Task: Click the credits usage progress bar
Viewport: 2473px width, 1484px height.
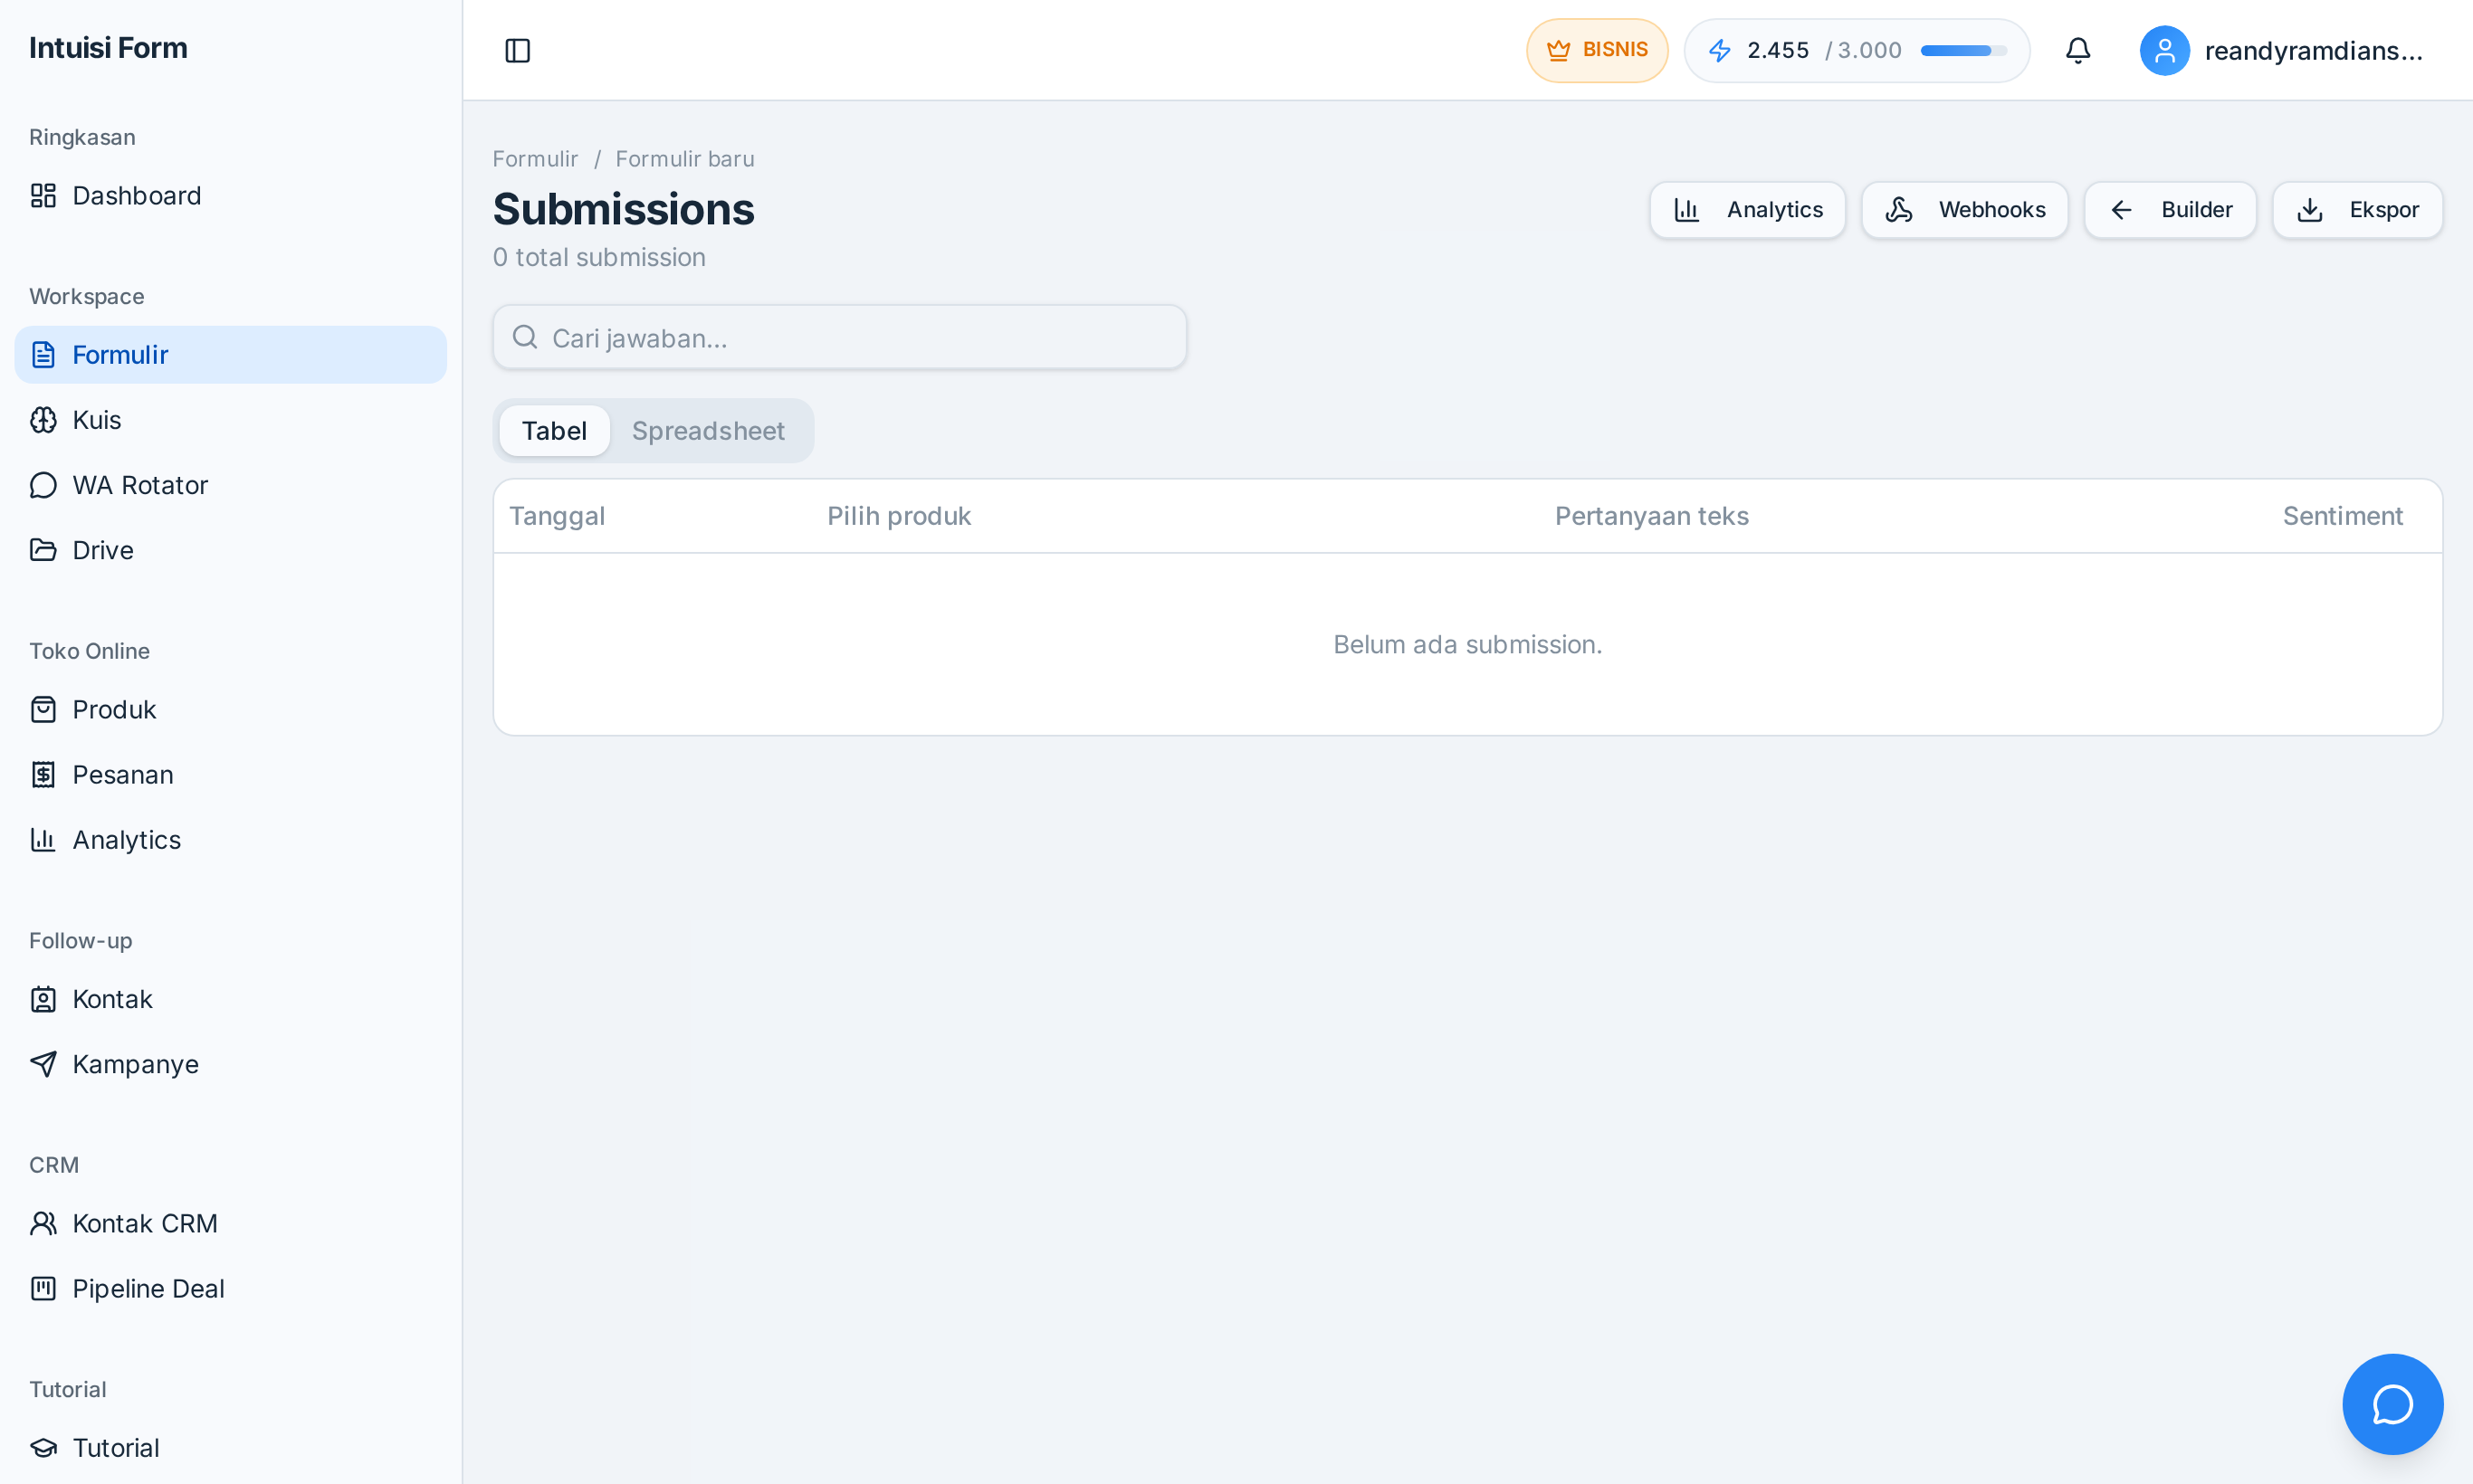Action: [x=1962, y=50]
